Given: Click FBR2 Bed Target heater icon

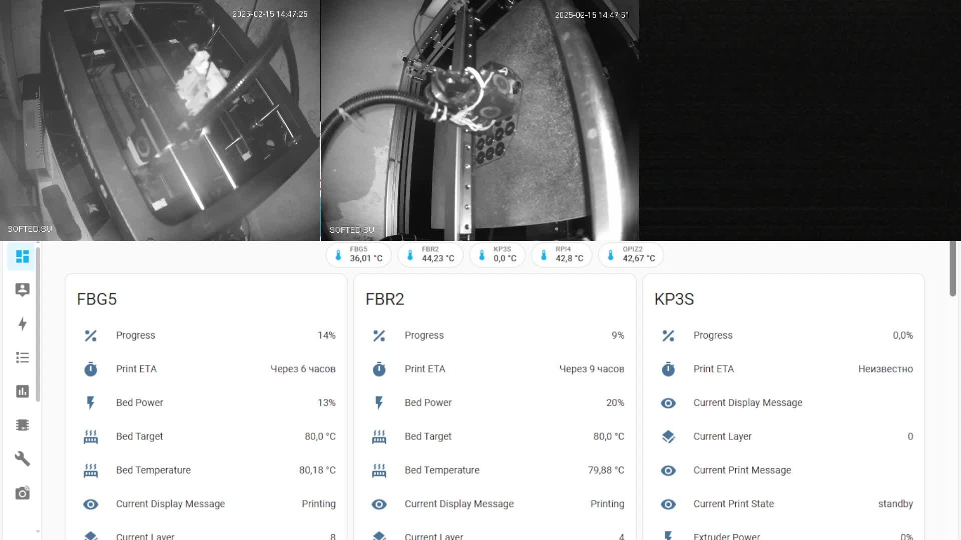Looking at the screenshot, I should point(379,436).
